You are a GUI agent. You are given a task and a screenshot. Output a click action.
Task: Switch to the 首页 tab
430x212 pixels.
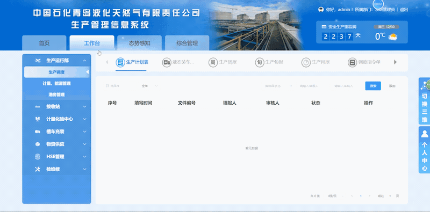pos(44,43)
